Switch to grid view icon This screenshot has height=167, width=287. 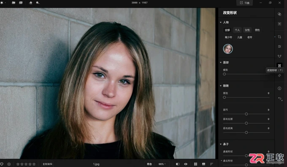(195, 164)
